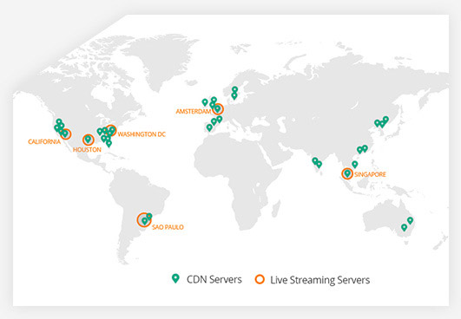Click the southern India CDN pin

pyautogui.click(x=319, y=165)
